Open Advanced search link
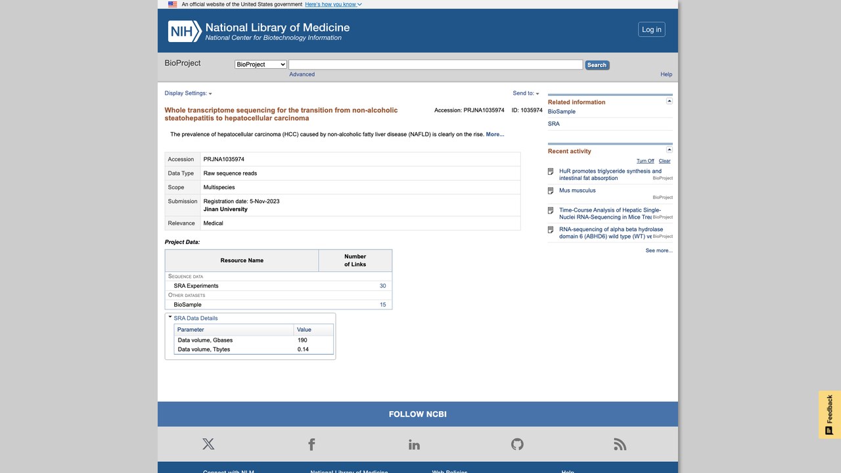This screenshot has height=473, width=841. (302, 74)
